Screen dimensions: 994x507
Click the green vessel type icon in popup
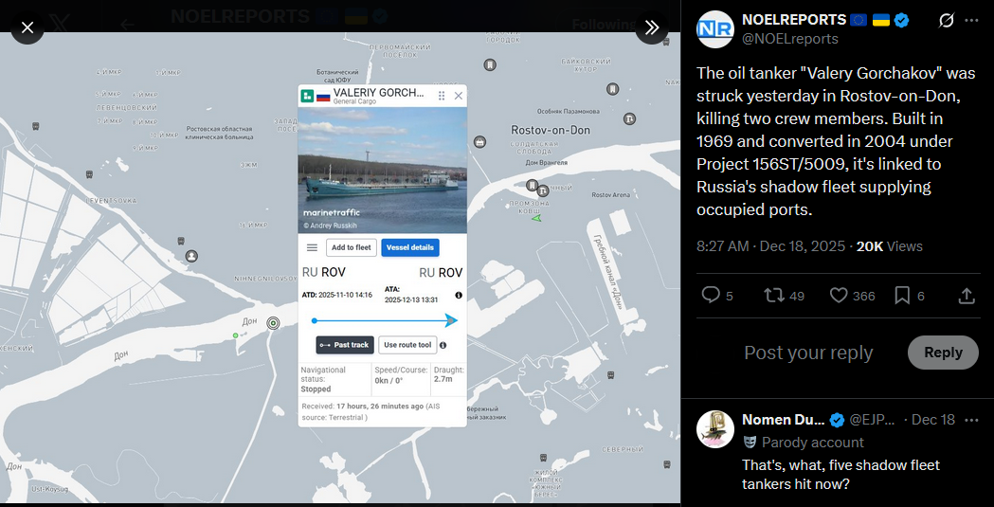307,96
